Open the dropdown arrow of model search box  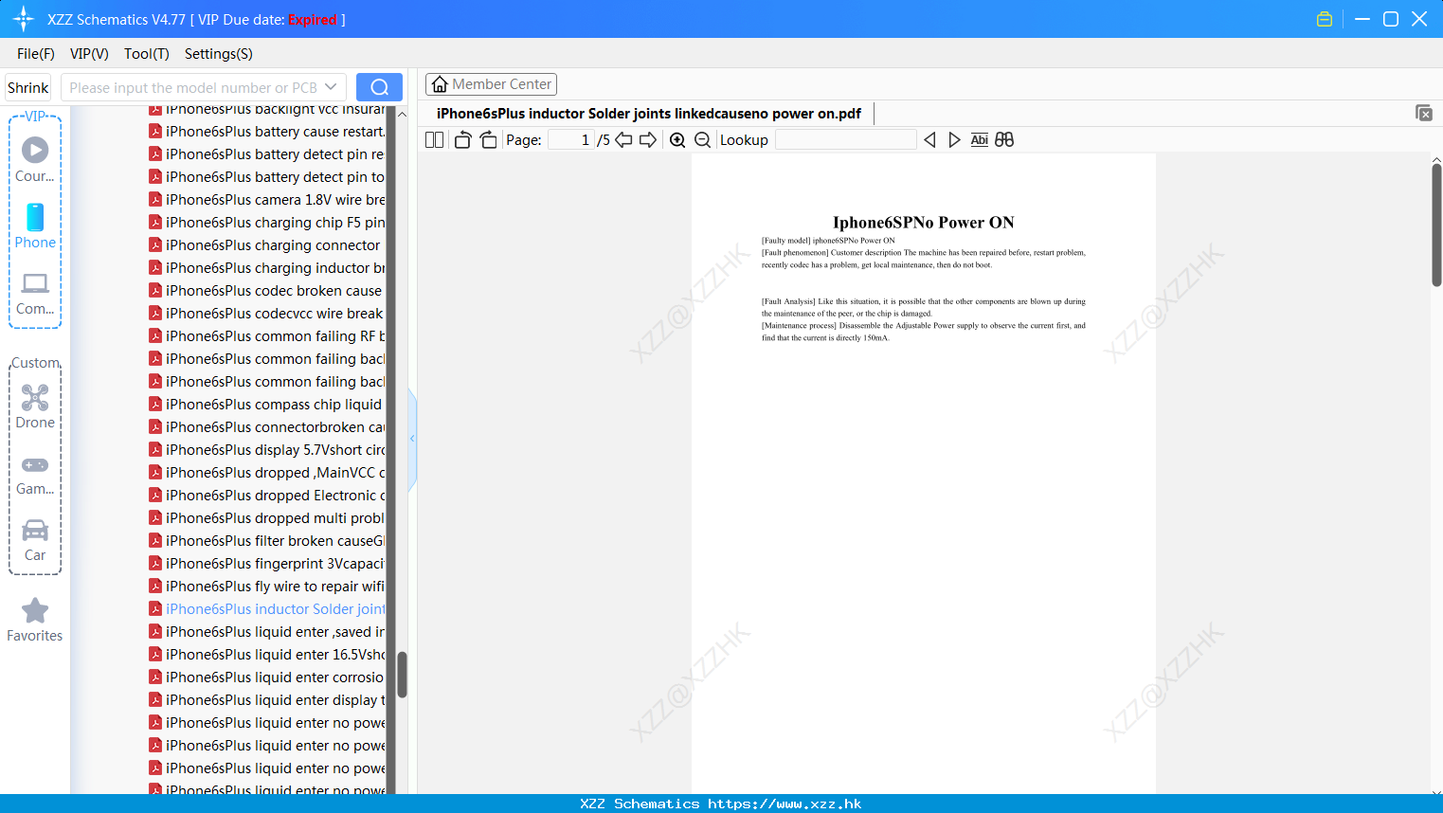pyautogui.click(x=331, y=87)
